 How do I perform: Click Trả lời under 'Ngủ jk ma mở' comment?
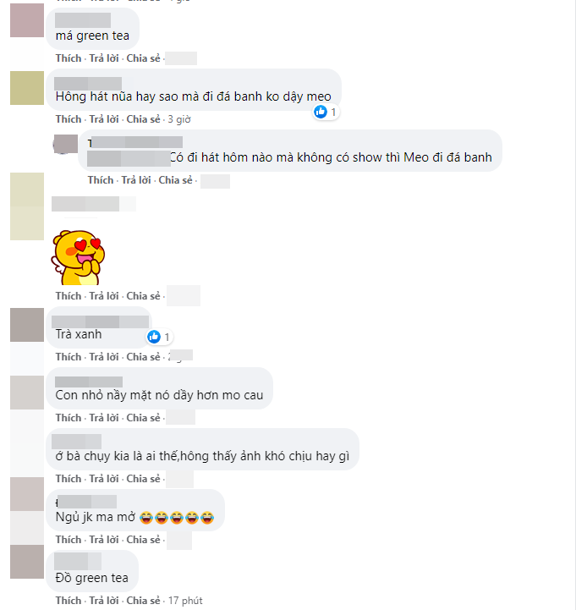(x=104, y=540)
